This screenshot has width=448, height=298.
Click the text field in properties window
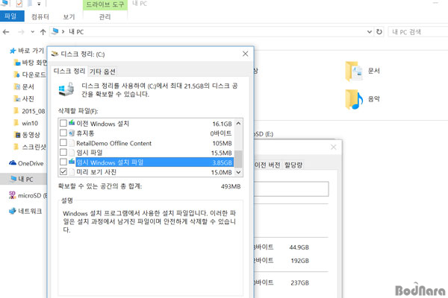click(291, 188)
